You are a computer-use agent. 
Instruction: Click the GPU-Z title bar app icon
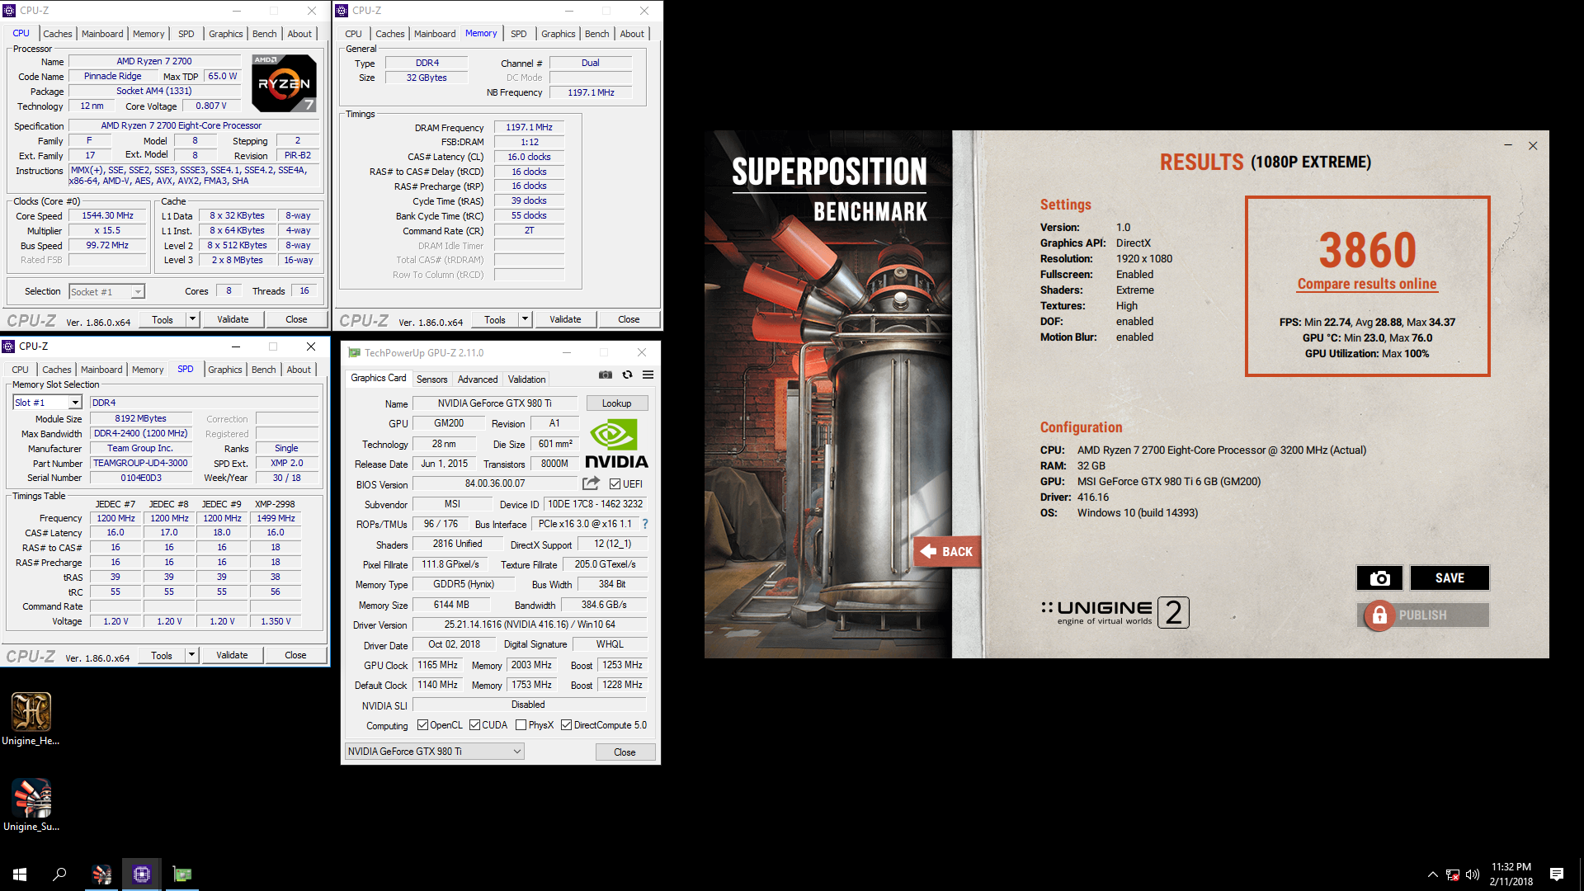354,352
